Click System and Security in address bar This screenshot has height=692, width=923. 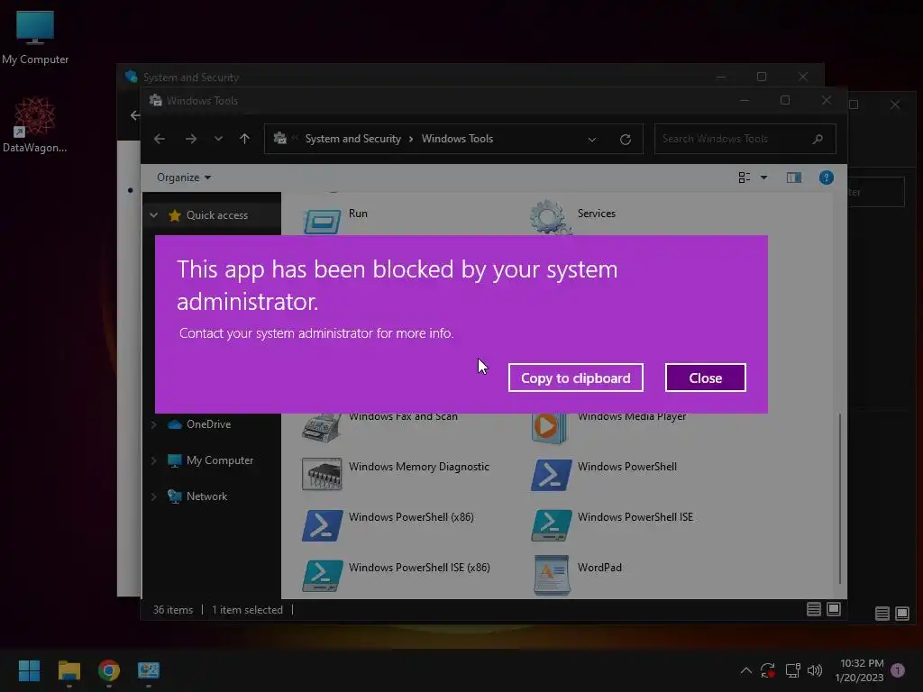pos(352,139)
